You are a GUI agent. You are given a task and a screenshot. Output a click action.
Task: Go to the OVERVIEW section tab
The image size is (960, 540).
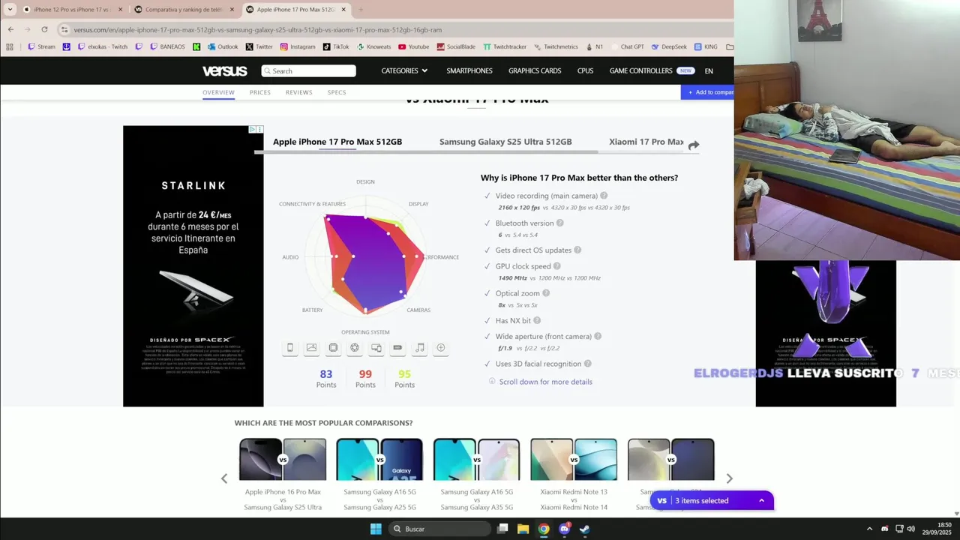[x=218, y=92]
